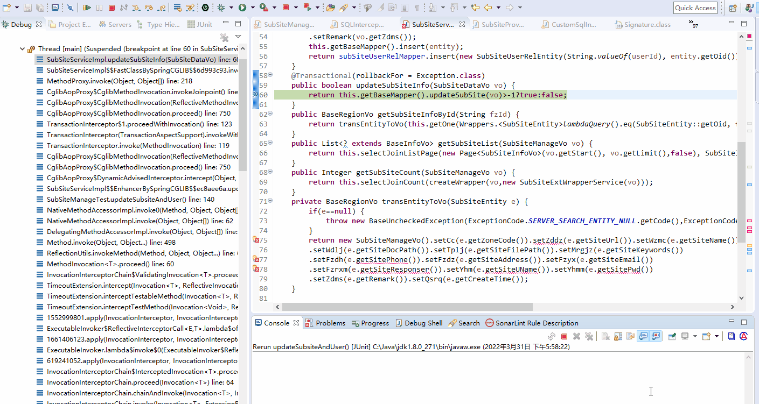Click the Run with external tools icon

(264, 8)
